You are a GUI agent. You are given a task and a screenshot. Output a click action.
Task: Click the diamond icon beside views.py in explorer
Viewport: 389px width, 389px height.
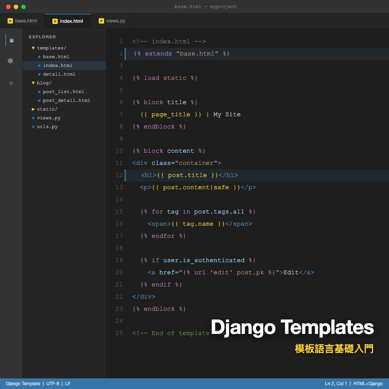click(33, 118)
